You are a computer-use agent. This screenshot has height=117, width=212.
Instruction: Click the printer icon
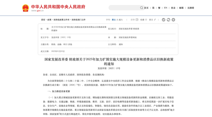(137, 20)
